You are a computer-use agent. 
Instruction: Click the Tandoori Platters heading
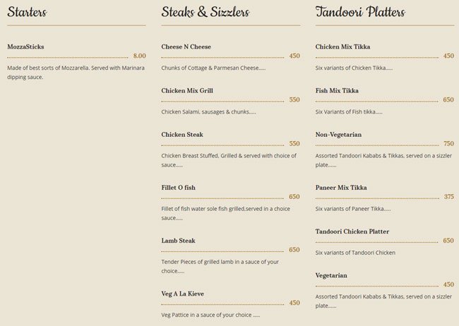(360, 12)
